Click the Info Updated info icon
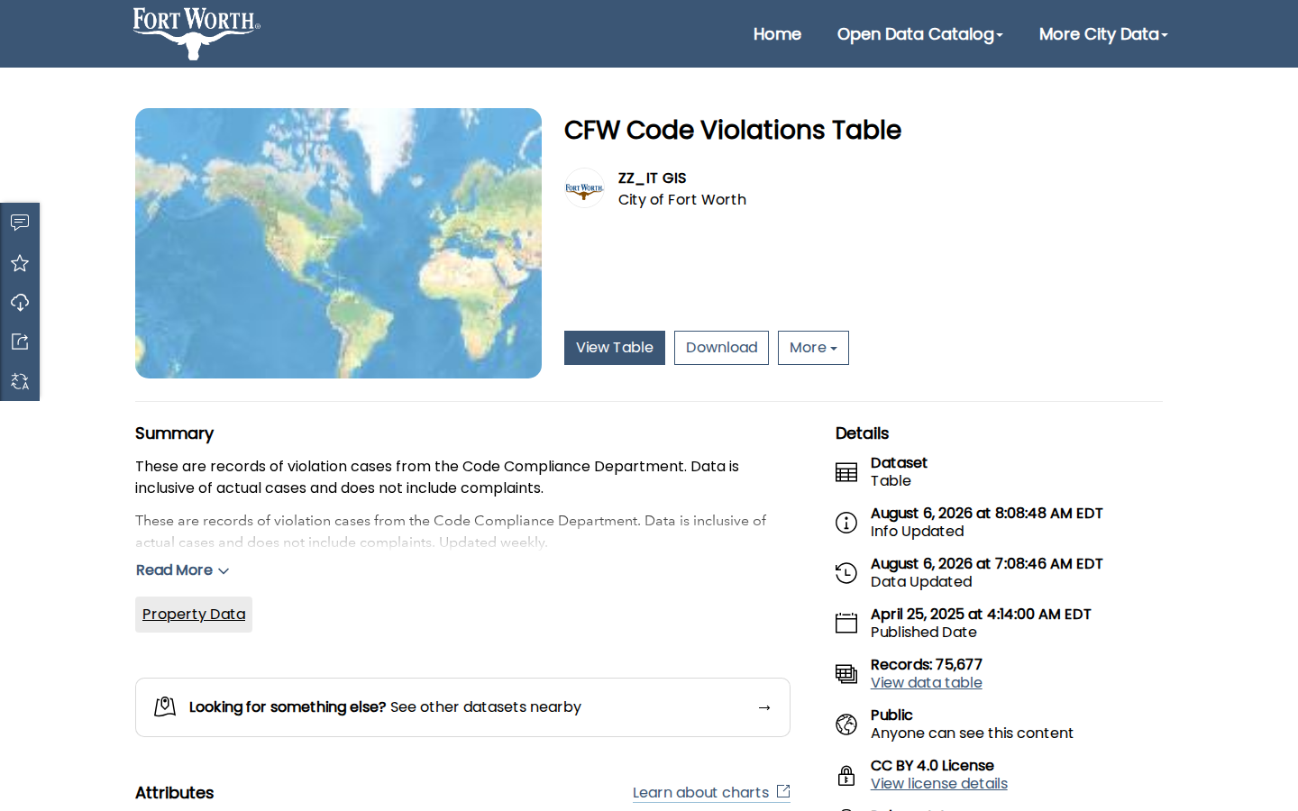 point(846,523)
